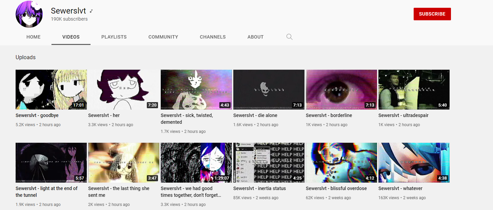Click title 'Sewerslvt - the last thing she sent me'
The height and width of the screenshot is (210, 493).
(x=119, y=192)
